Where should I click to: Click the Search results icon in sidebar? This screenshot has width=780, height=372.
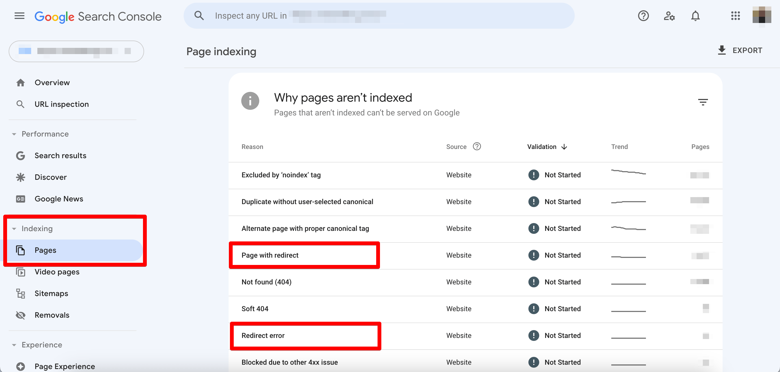coord(20,155)
